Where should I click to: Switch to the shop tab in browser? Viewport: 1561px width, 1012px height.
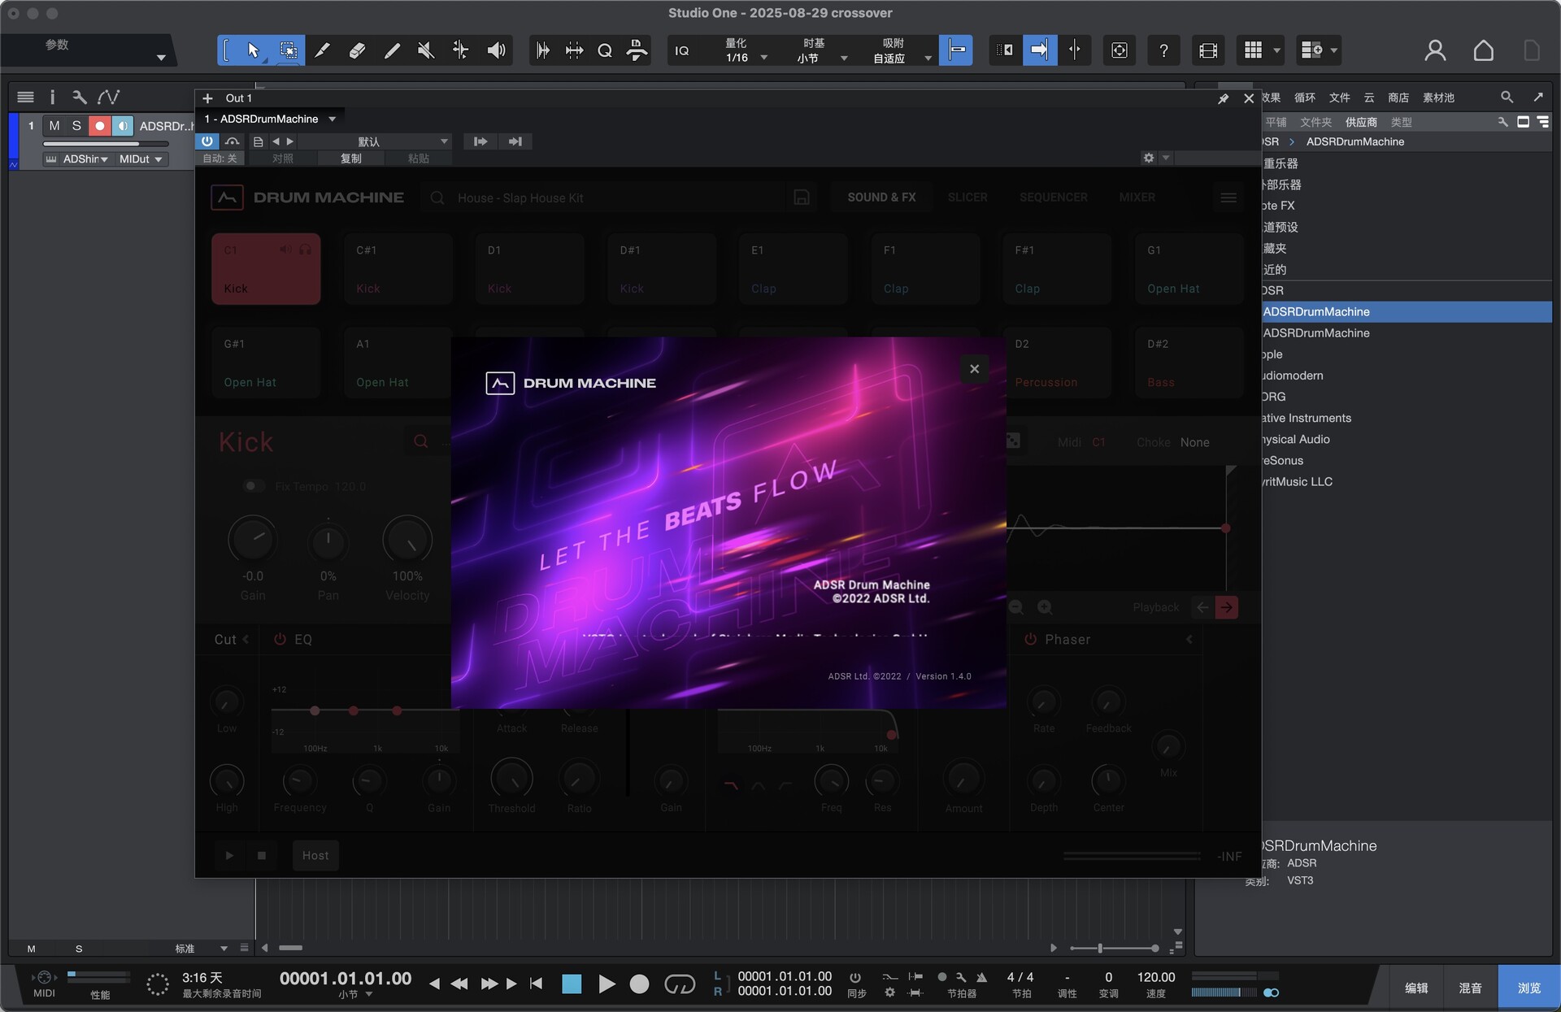[x=1398, y=98]
